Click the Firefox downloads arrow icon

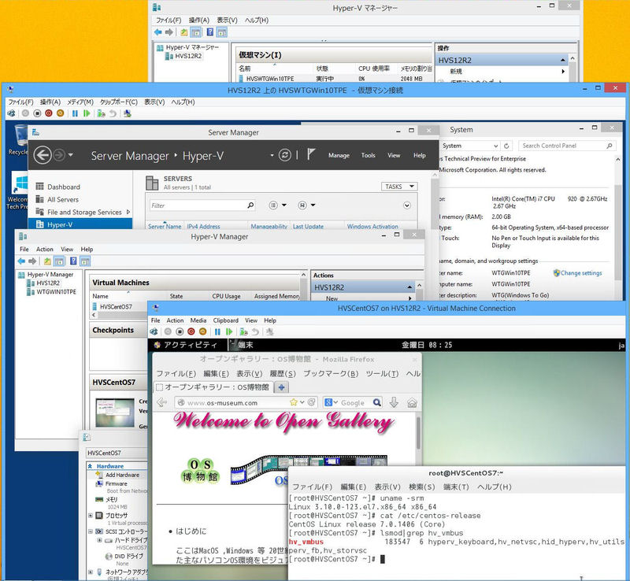394,402
